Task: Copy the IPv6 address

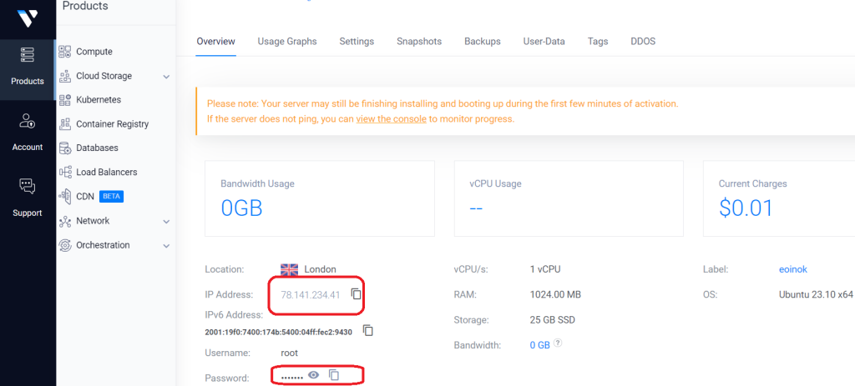Action: coord(368,330)
